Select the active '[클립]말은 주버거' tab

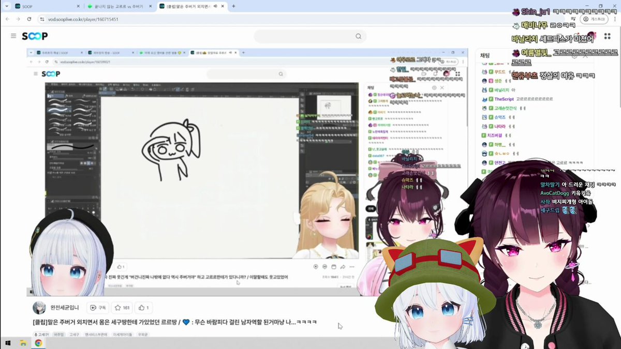pos(191,6)
